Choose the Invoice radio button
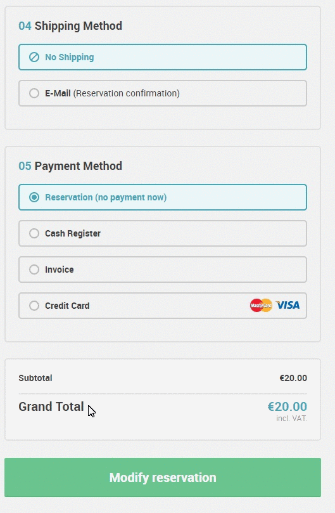 (34, 269)
